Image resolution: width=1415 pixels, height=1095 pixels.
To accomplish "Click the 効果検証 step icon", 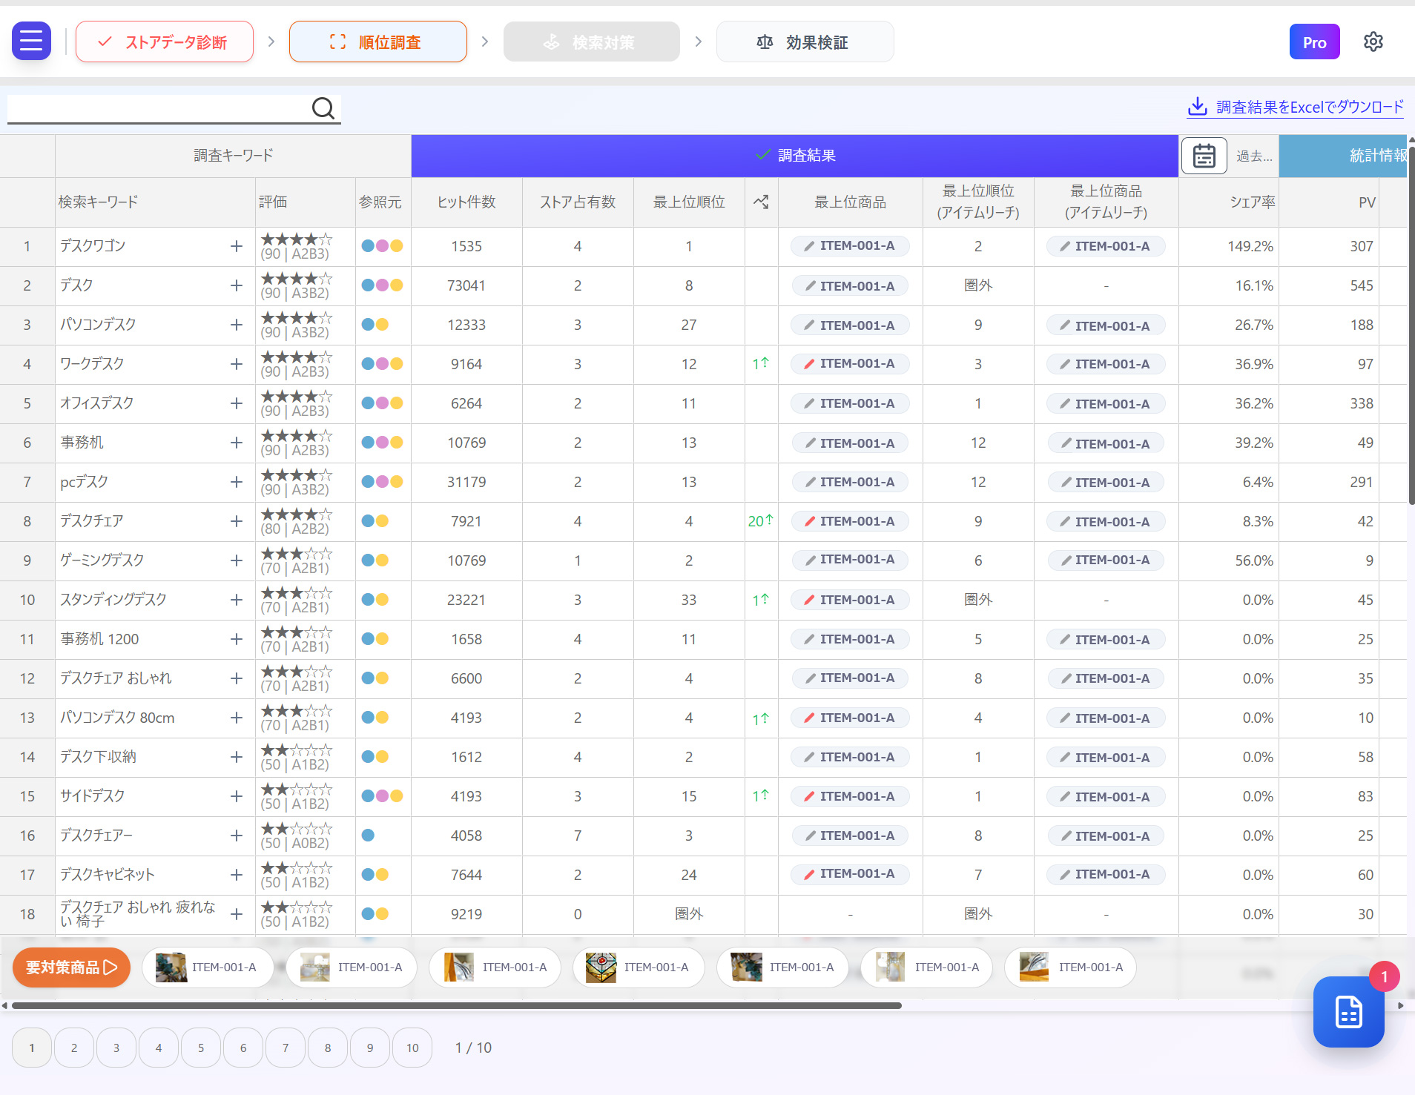I will [764, 42].
